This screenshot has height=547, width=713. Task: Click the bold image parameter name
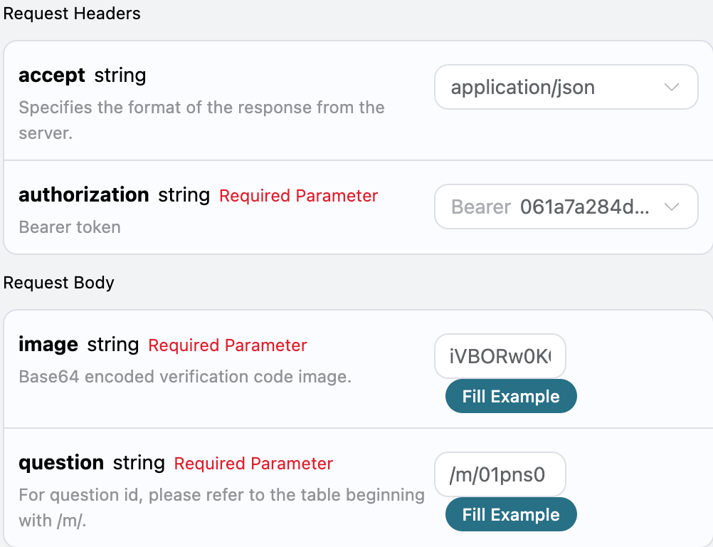click(x=48, y=345)
